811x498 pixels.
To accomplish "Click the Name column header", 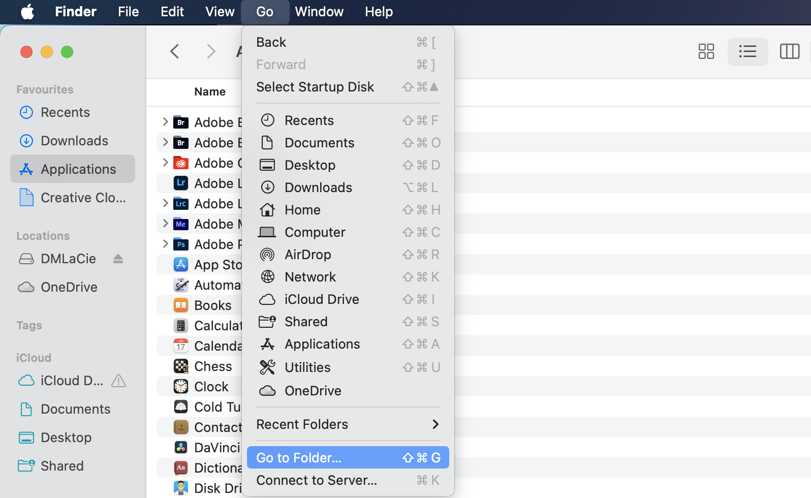I will [210, 91].
